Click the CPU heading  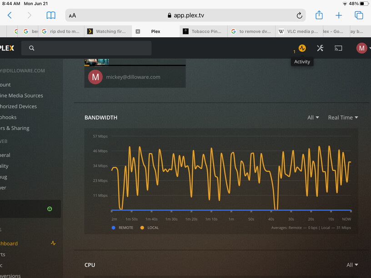tap(90, 265)
